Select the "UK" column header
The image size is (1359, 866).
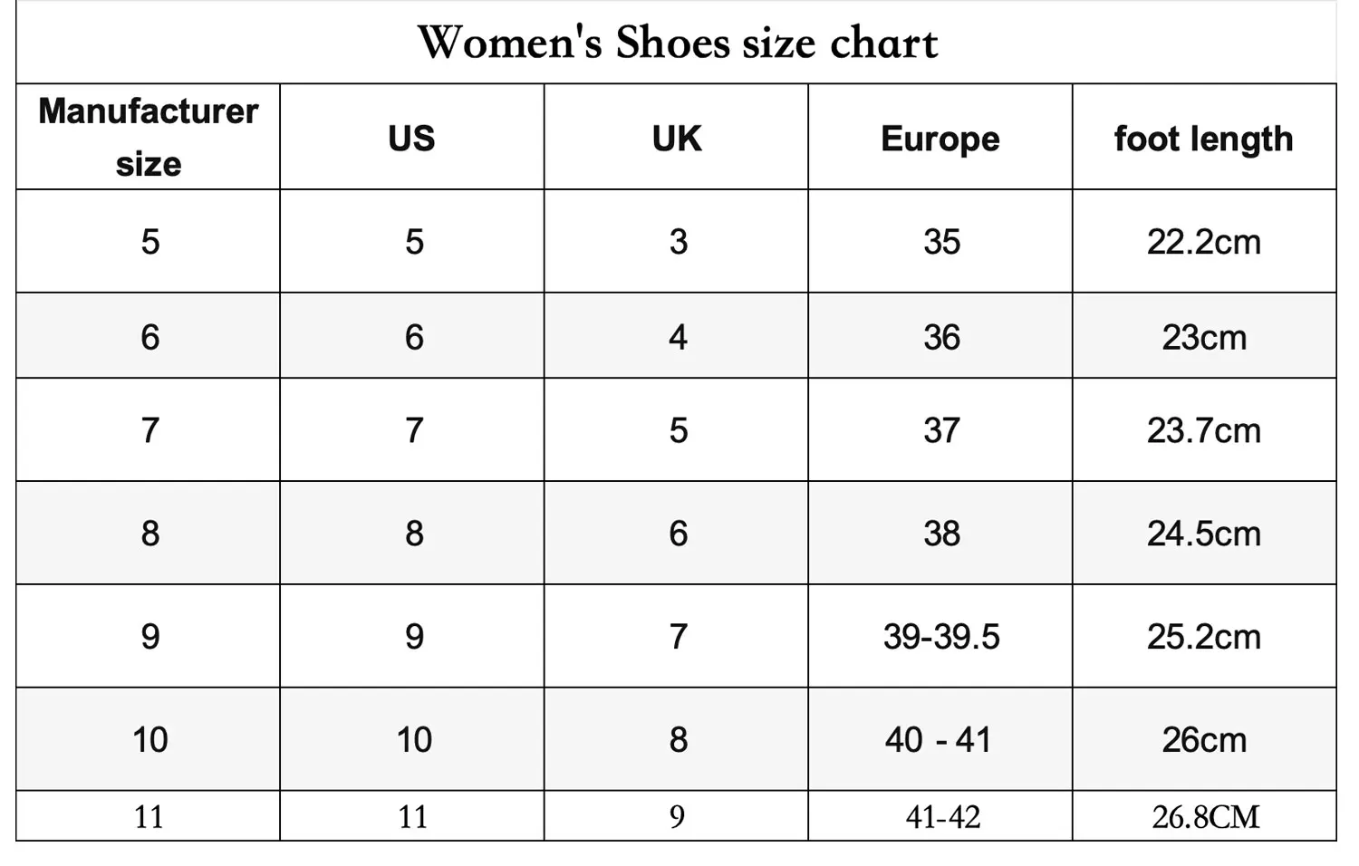click(677, 139)
